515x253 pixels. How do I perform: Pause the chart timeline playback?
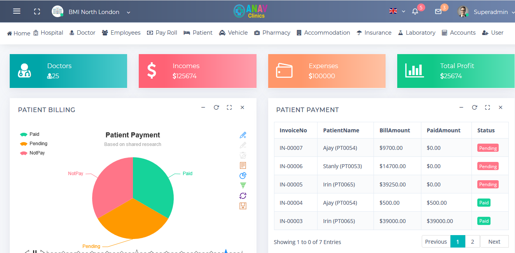pyautogui.click(x=35, y=251)
